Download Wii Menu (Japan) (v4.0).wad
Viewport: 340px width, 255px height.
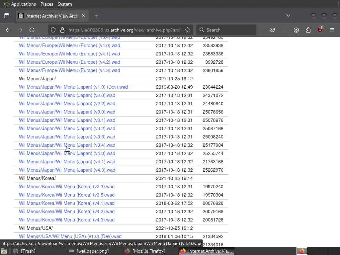click(67, 153)
